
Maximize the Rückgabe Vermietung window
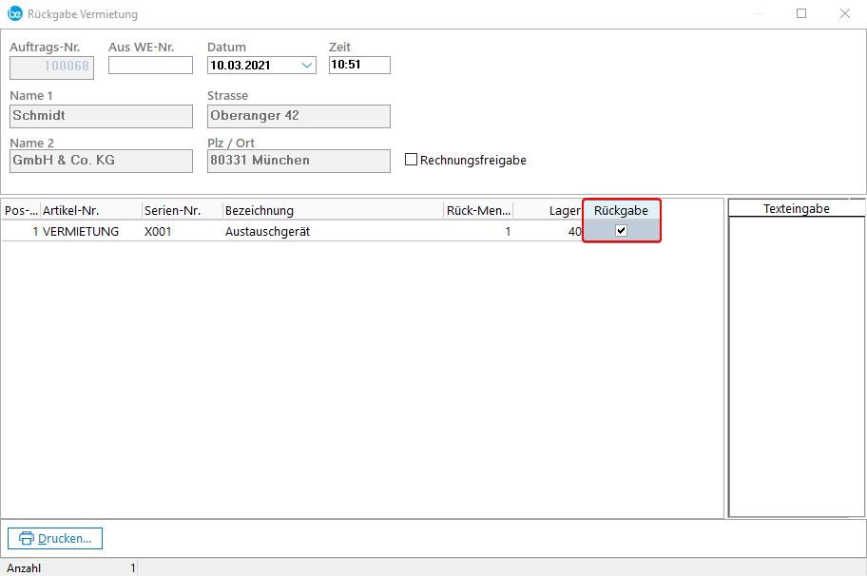801,13
